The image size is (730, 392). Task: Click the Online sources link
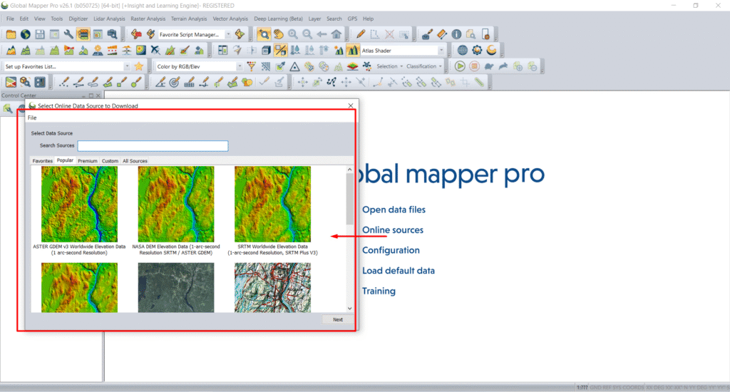coord(393,230)
